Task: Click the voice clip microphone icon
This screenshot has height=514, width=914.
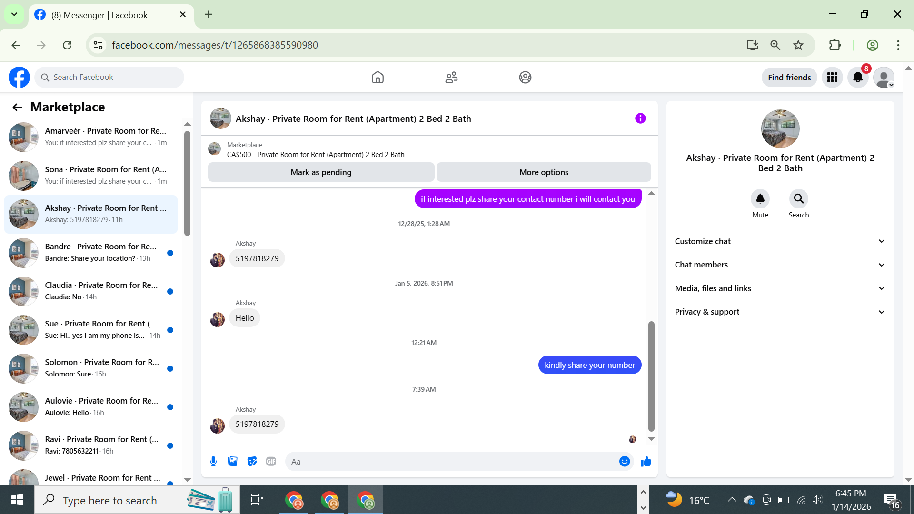Action: click(213, 461)
